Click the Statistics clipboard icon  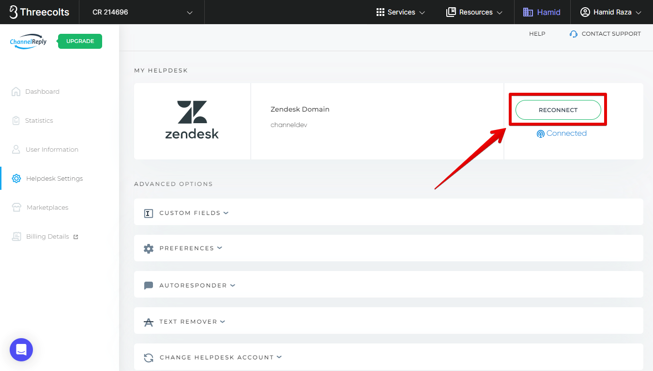[16, 120]
